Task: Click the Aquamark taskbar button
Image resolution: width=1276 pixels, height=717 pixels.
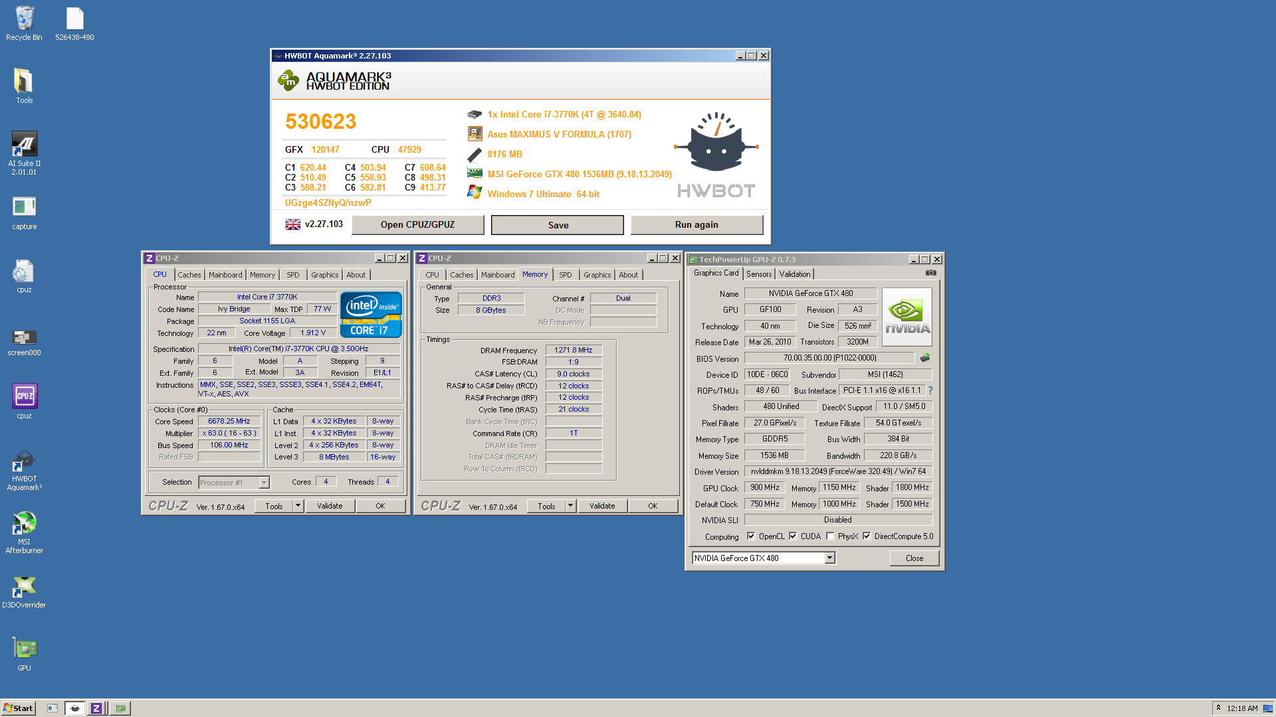Action: 75,708
